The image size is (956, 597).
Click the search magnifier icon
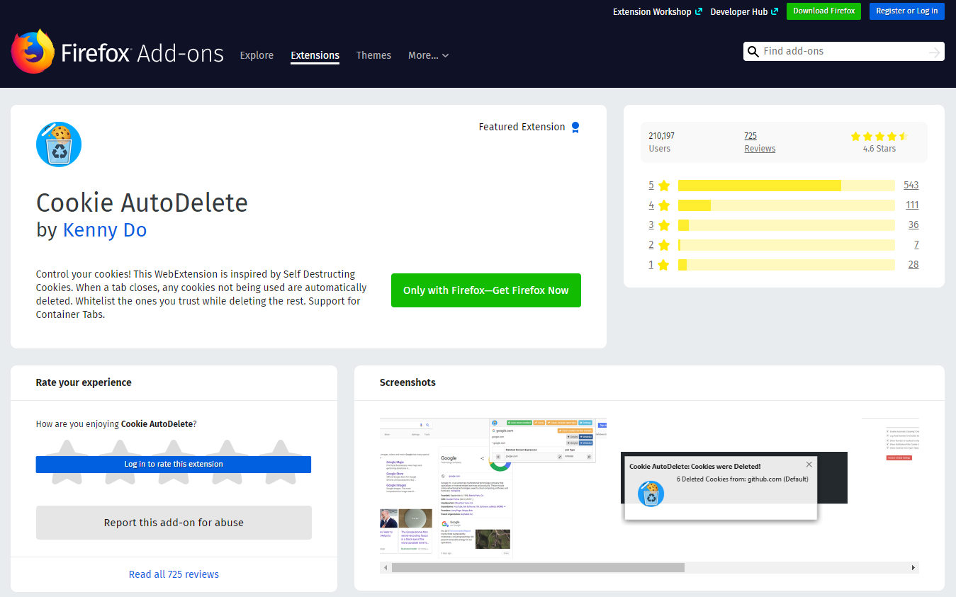pos(753,52)
